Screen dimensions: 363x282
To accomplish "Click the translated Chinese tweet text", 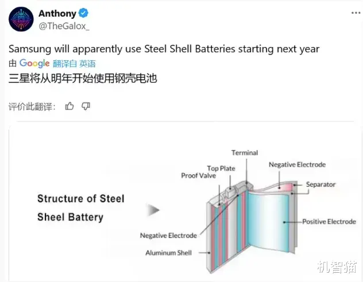I will [x=83, y=78].
